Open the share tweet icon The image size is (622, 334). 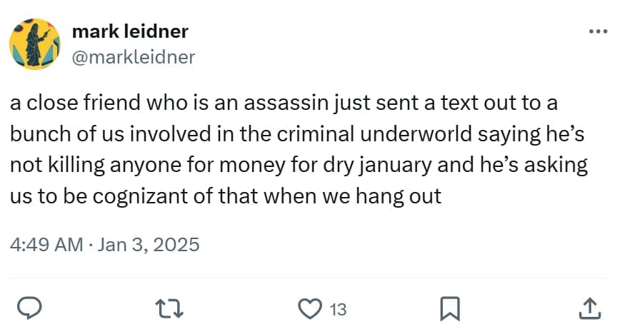(x=587, y=309)
